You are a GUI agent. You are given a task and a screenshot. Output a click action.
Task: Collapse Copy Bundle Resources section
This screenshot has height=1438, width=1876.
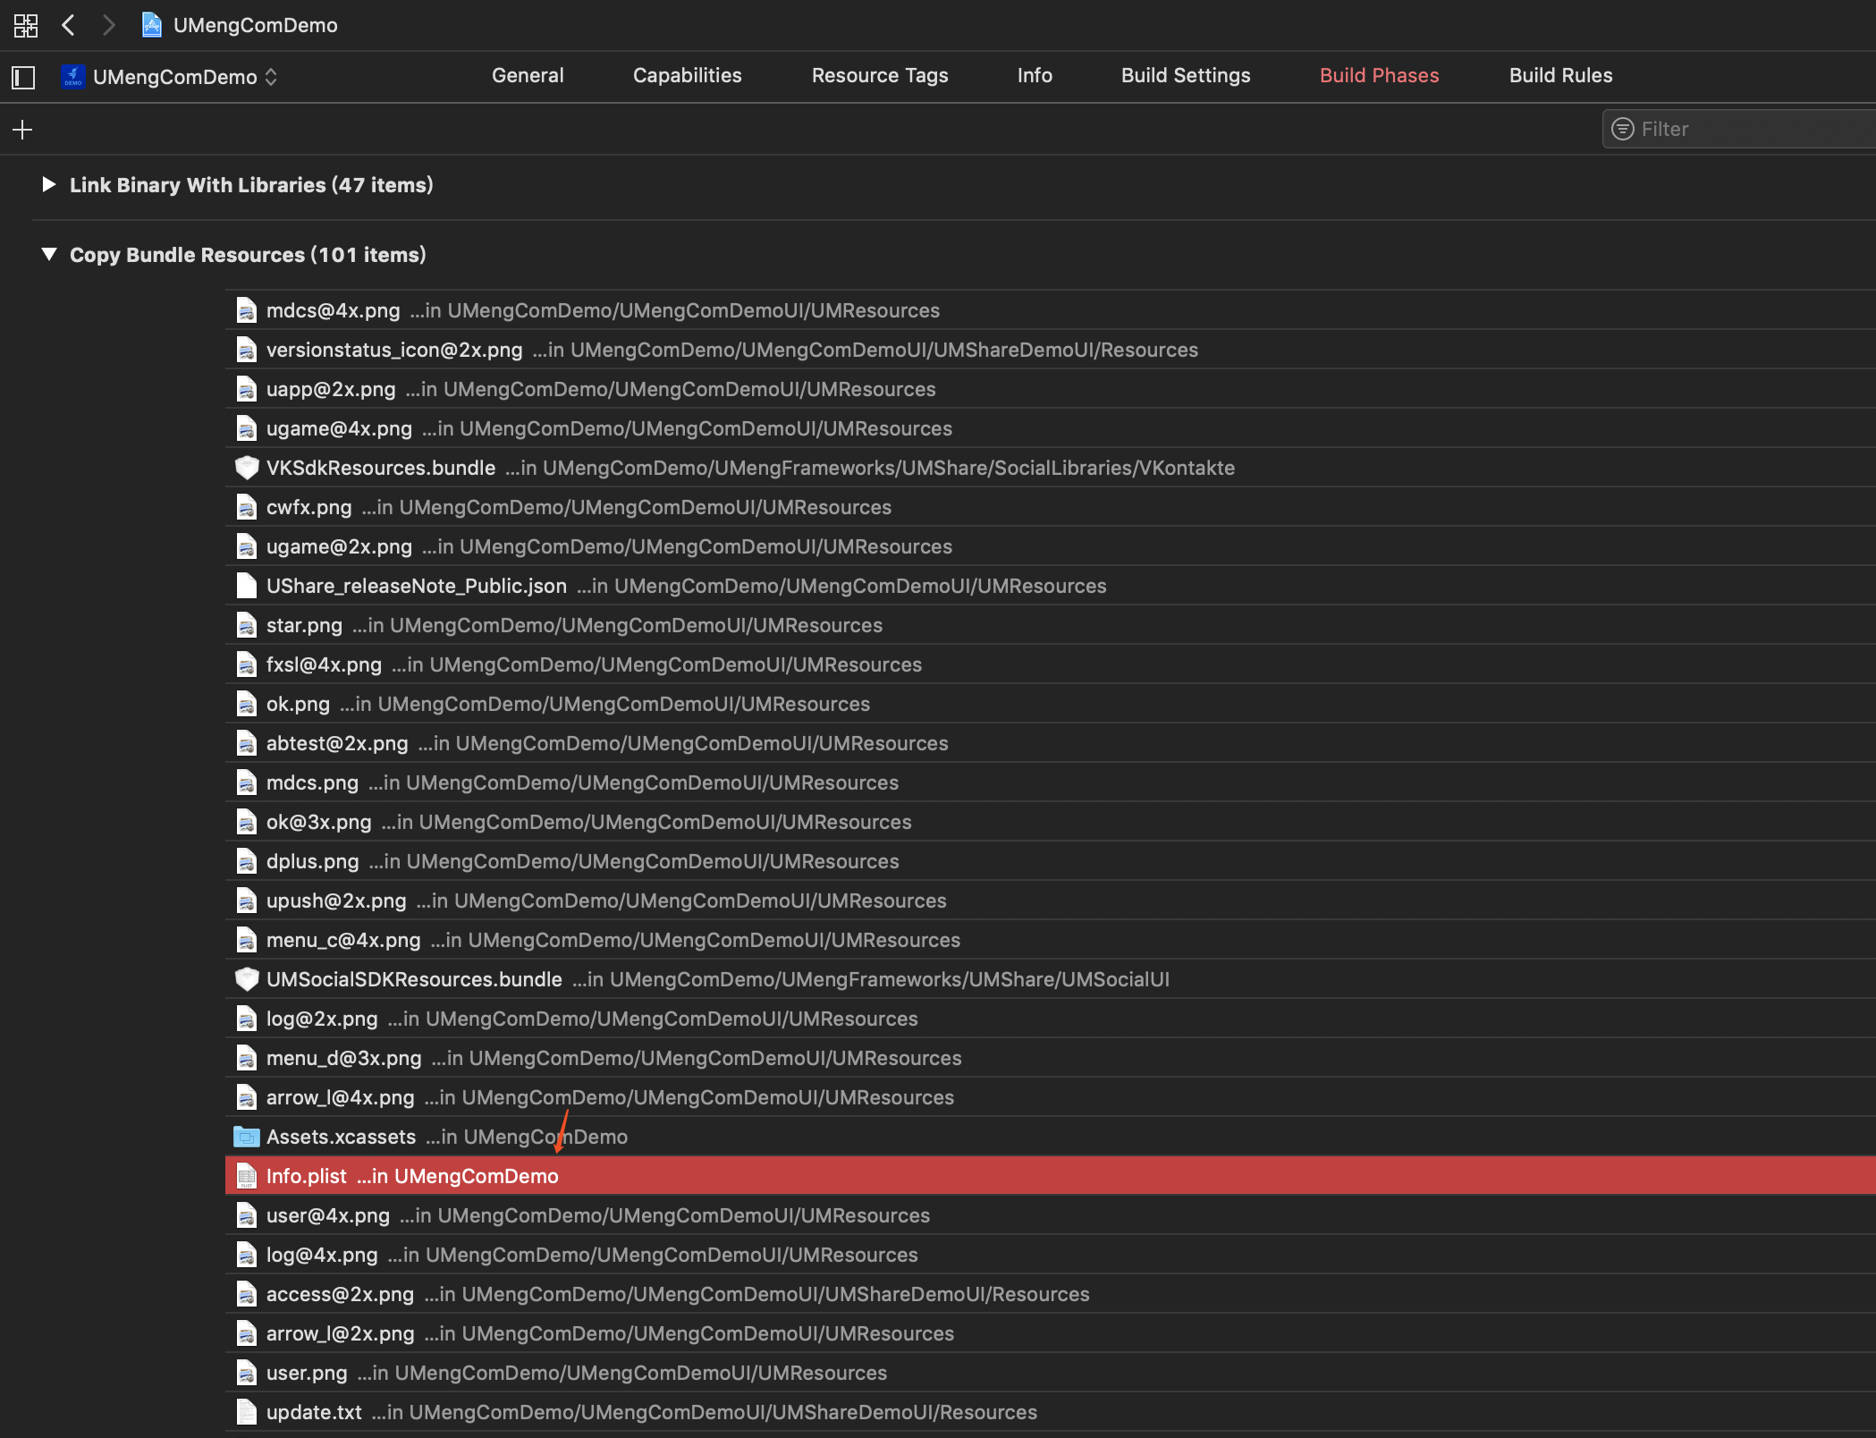(x=49, y=255)
